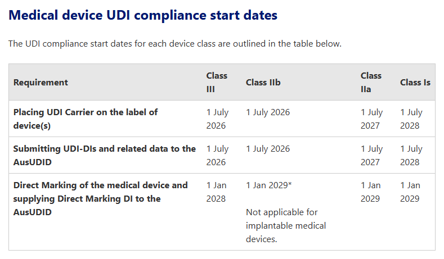
Task: Click Class III date for Placing UDI Carrier
Action: pos(217,119)
